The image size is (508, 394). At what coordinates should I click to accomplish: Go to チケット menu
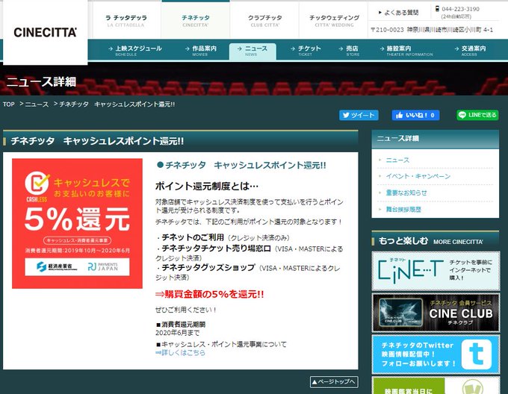click(x=306, y=51)
